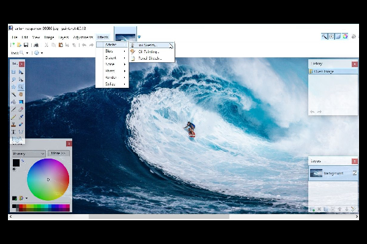This screenshot has height=244, width=367.
Task: Toggle the Colors window icon at top right
Action: (x=346, y=37)
